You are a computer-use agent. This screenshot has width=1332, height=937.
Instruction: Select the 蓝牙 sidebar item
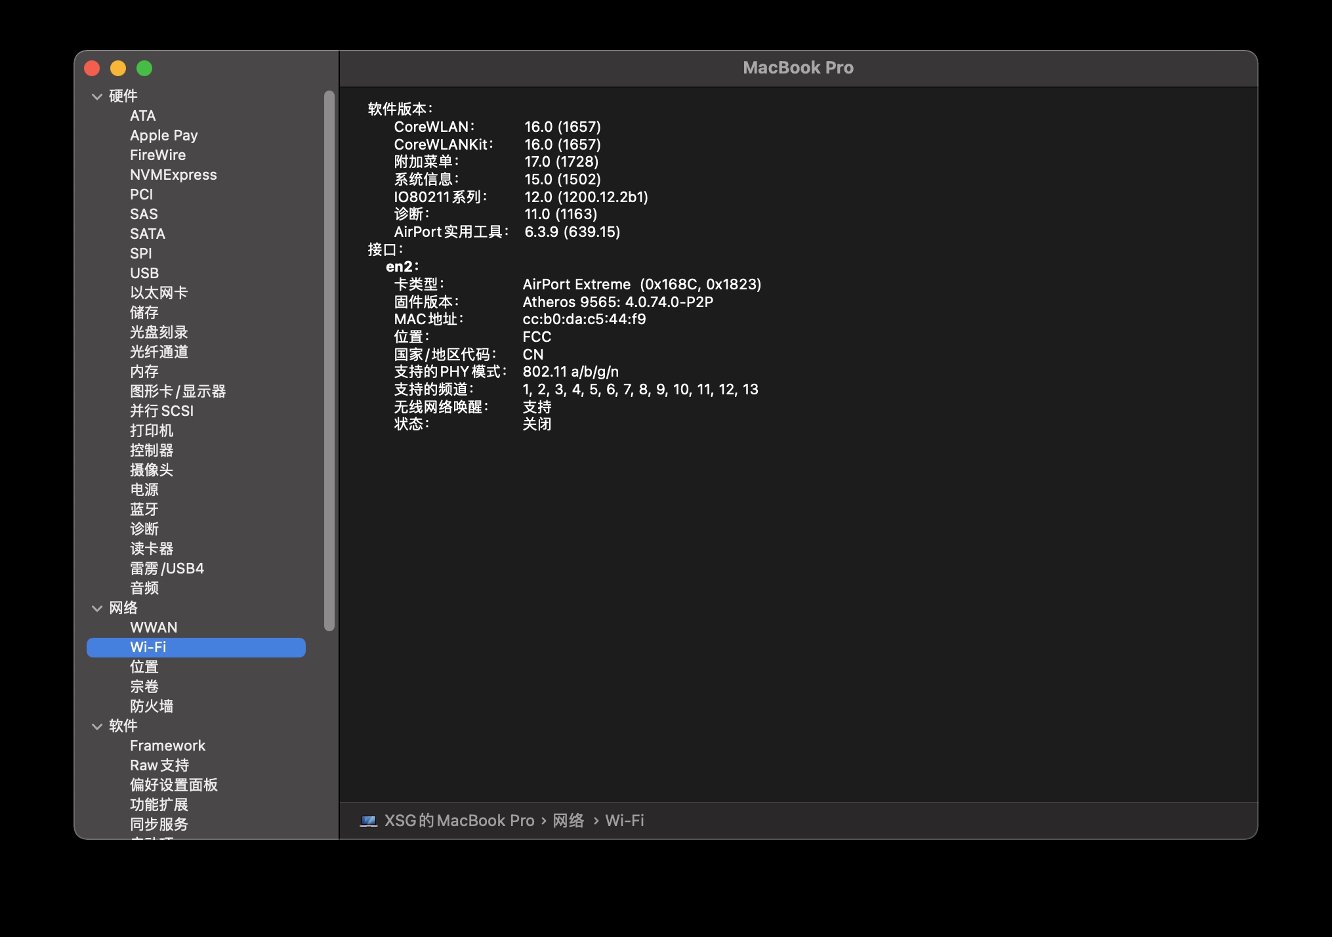pos(144,509)
